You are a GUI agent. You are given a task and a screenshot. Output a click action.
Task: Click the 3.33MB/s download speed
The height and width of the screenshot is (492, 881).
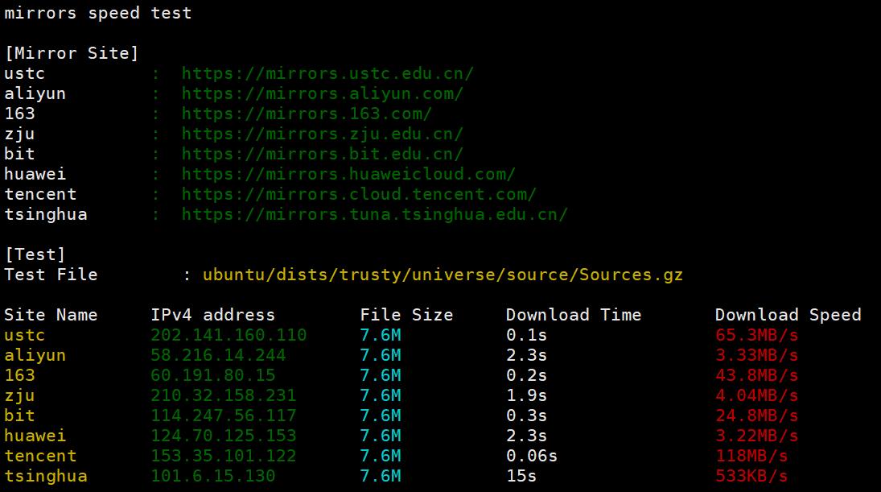point(756,355)
